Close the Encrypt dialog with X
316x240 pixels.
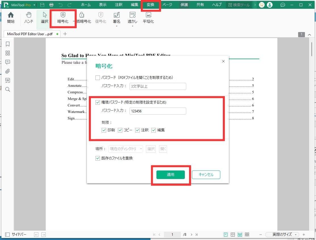(x=223, y=61)
